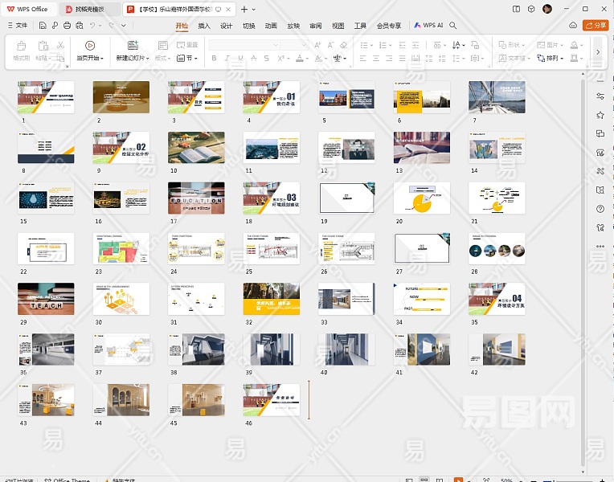Open the three-dots more options in sidebar
Screen dimensions: 614x482
click(x=600, y=246)
